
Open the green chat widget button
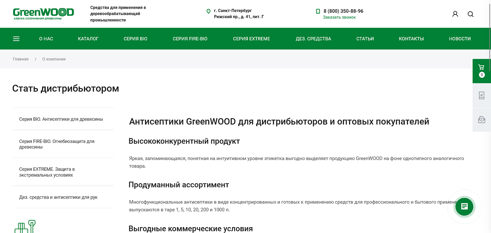[x=464, y=207]
